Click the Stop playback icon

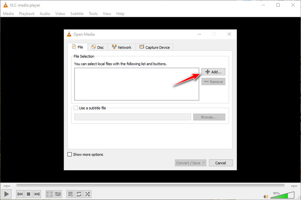pyautogui.click(x=29, y=194)
